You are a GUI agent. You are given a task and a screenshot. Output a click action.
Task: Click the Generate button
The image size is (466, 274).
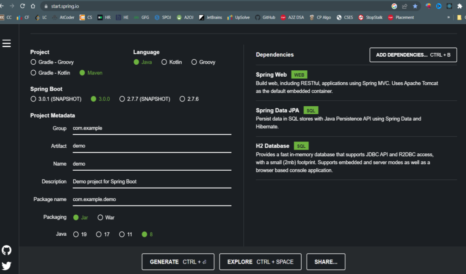click(x=178, y=262)
